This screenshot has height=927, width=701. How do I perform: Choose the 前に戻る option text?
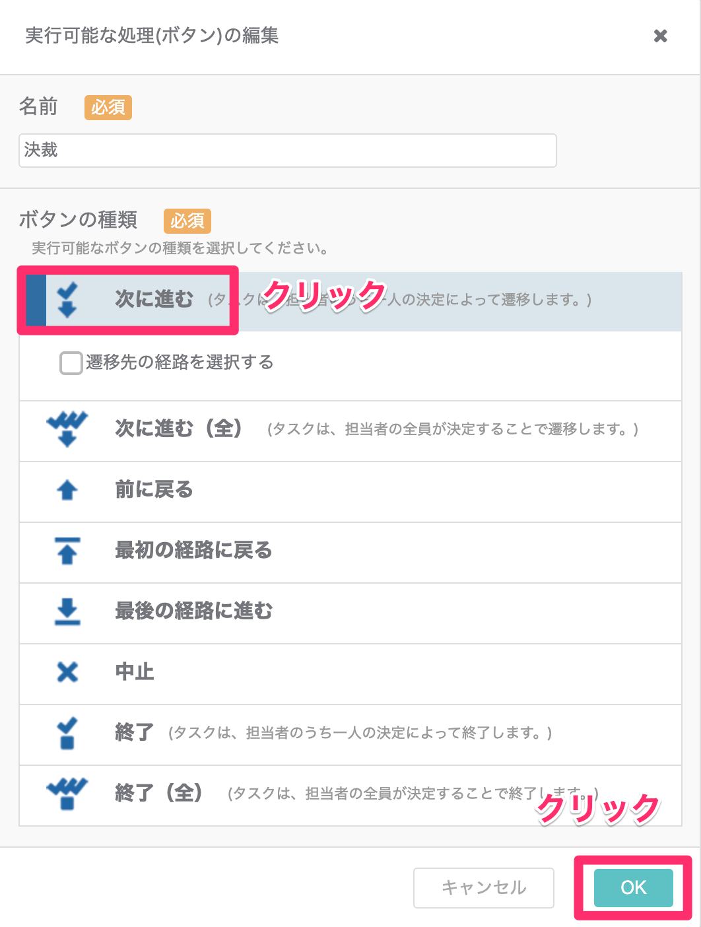(x=154, y=489)
